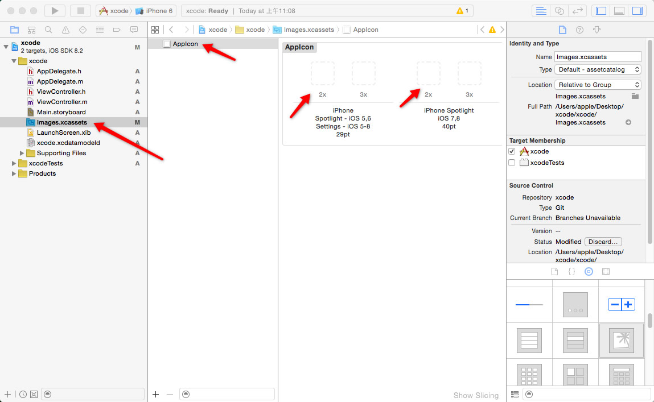Open the Report navigator tab

134,30
